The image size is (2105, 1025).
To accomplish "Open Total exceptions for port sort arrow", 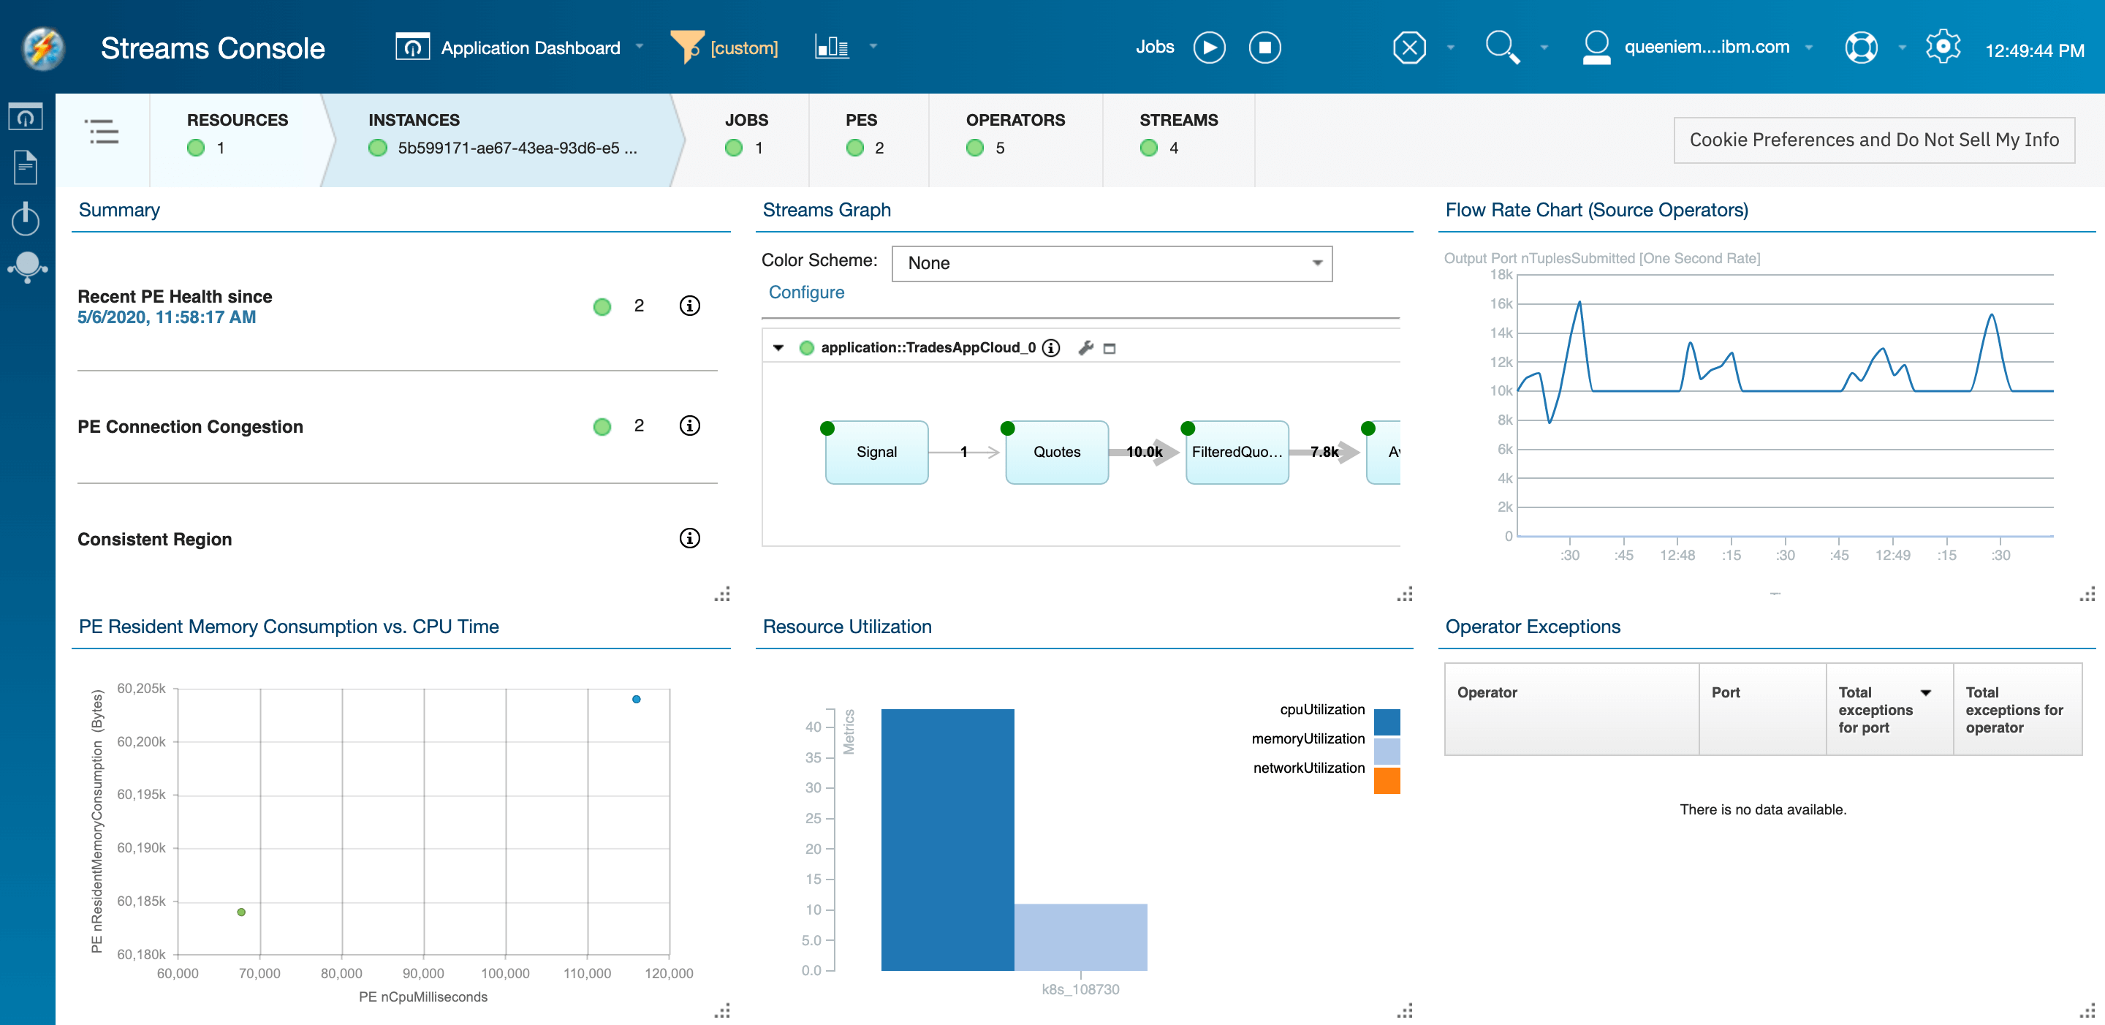I will (1926, 692).
